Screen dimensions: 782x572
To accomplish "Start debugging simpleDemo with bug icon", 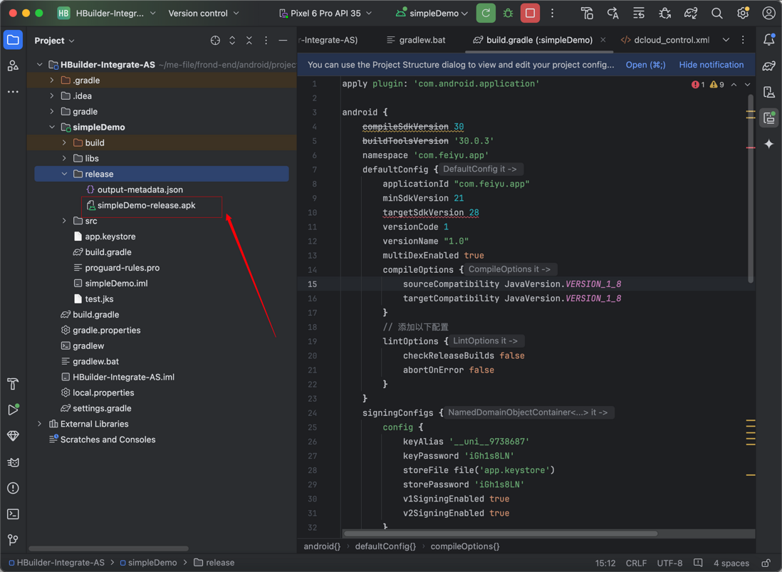I will (x=508, y=14).
